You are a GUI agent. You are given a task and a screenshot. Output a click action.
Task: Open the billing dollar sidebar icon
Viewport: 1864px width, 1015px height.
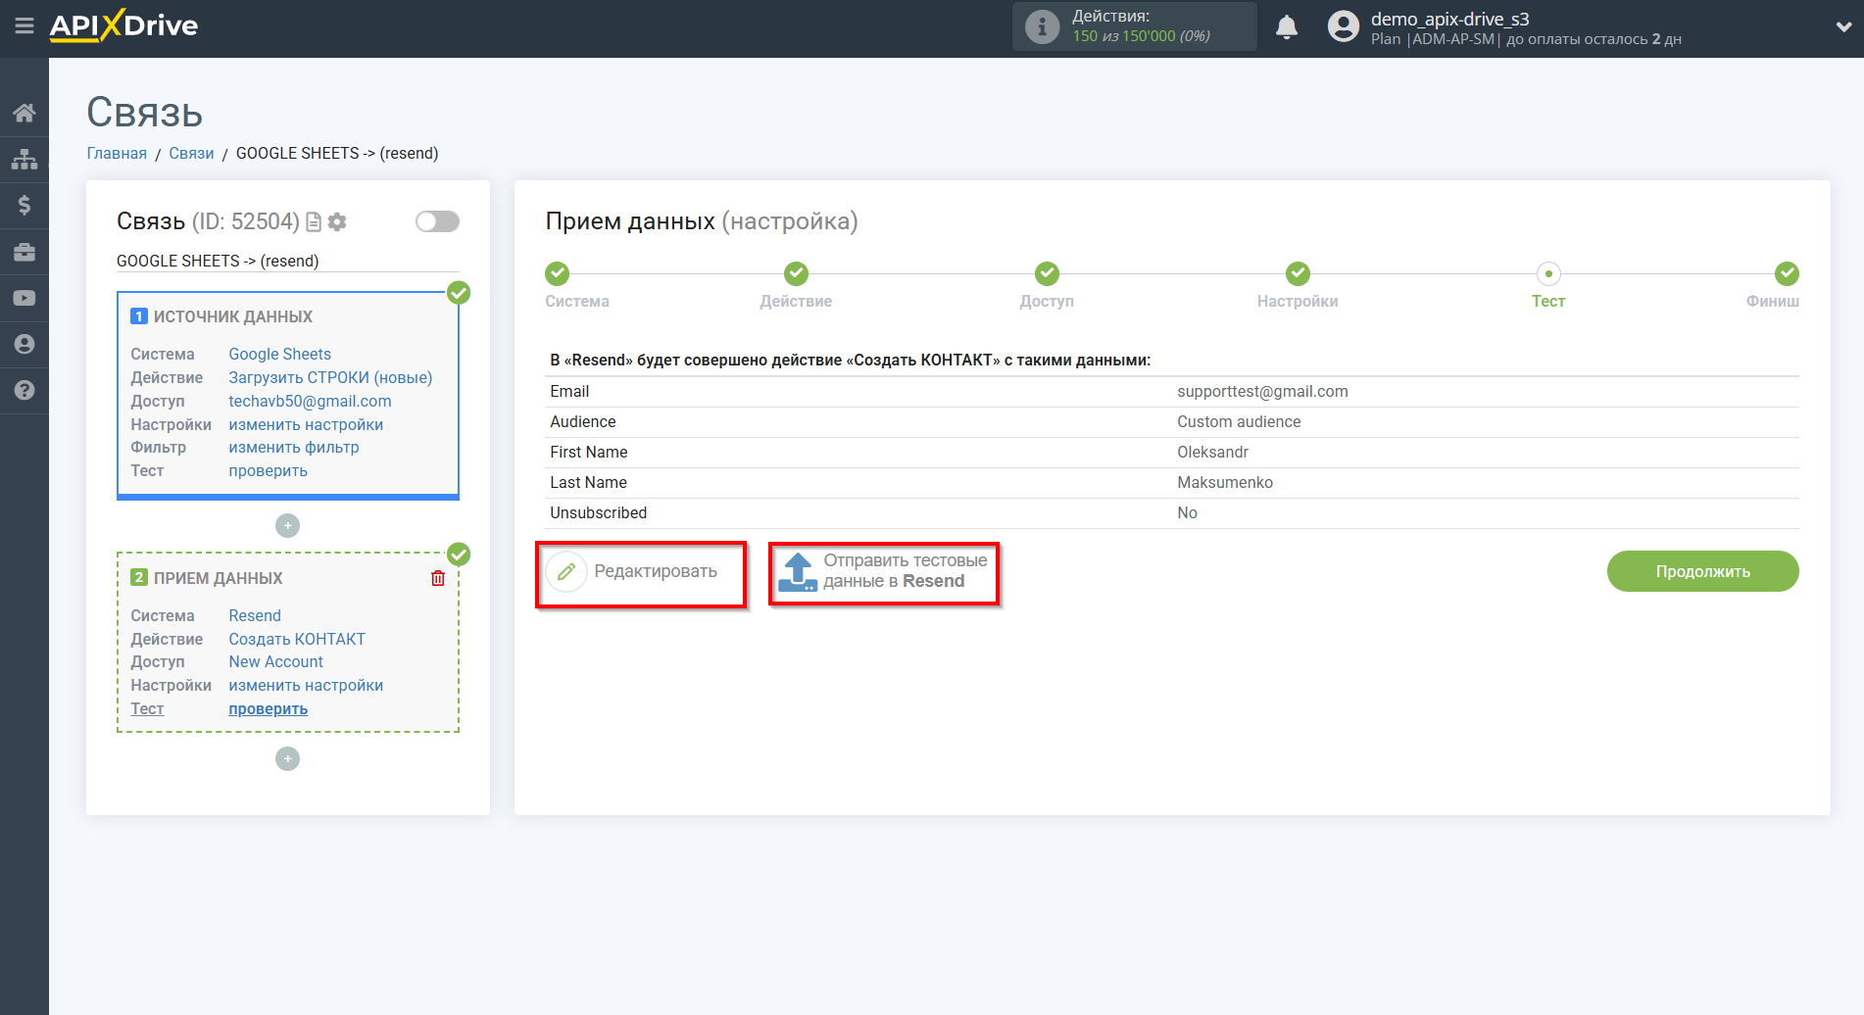click(25, 205)
